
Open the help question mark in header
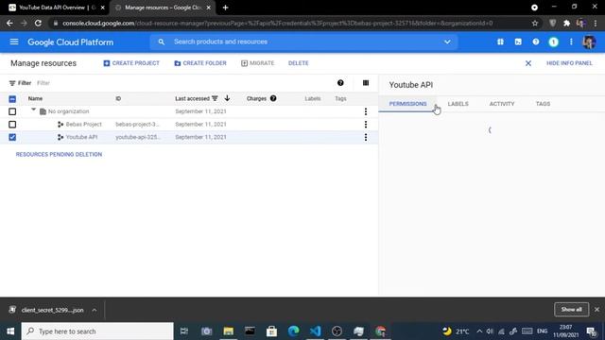[536, 42]
